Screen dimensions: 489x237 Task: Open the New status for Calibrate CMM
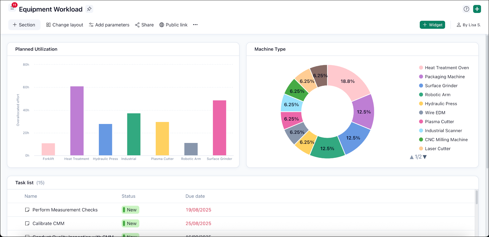(x=130, y=223)
